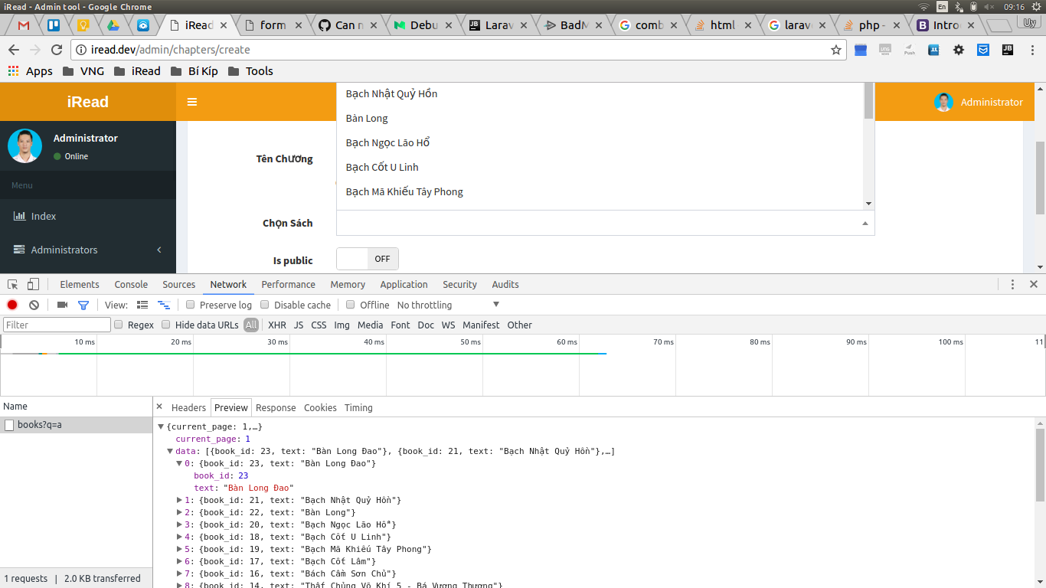The height and width of the screenshot is (588, 1046).
Task: Select the inspect element tool
Action: pyautogui.click(x=12, y=283)
